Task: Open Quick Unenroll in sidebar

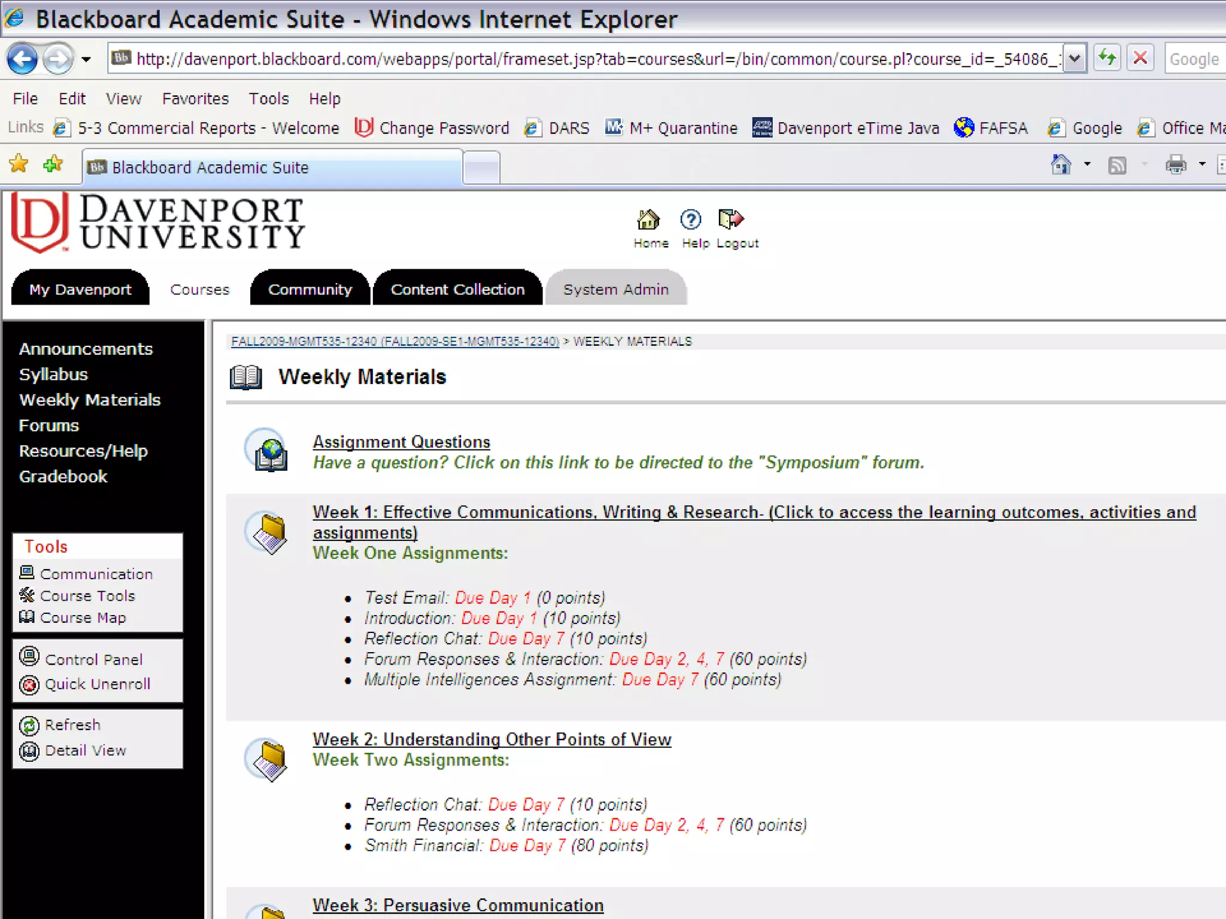Action: (97, 684)
